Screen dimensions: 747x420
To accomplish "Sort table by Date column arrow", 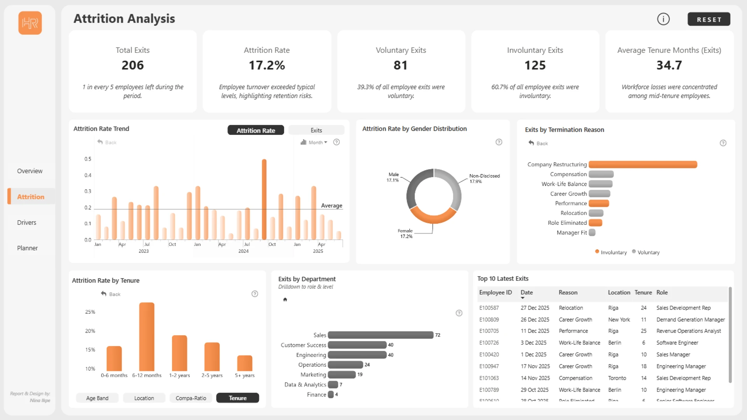I will pos(523,298).
